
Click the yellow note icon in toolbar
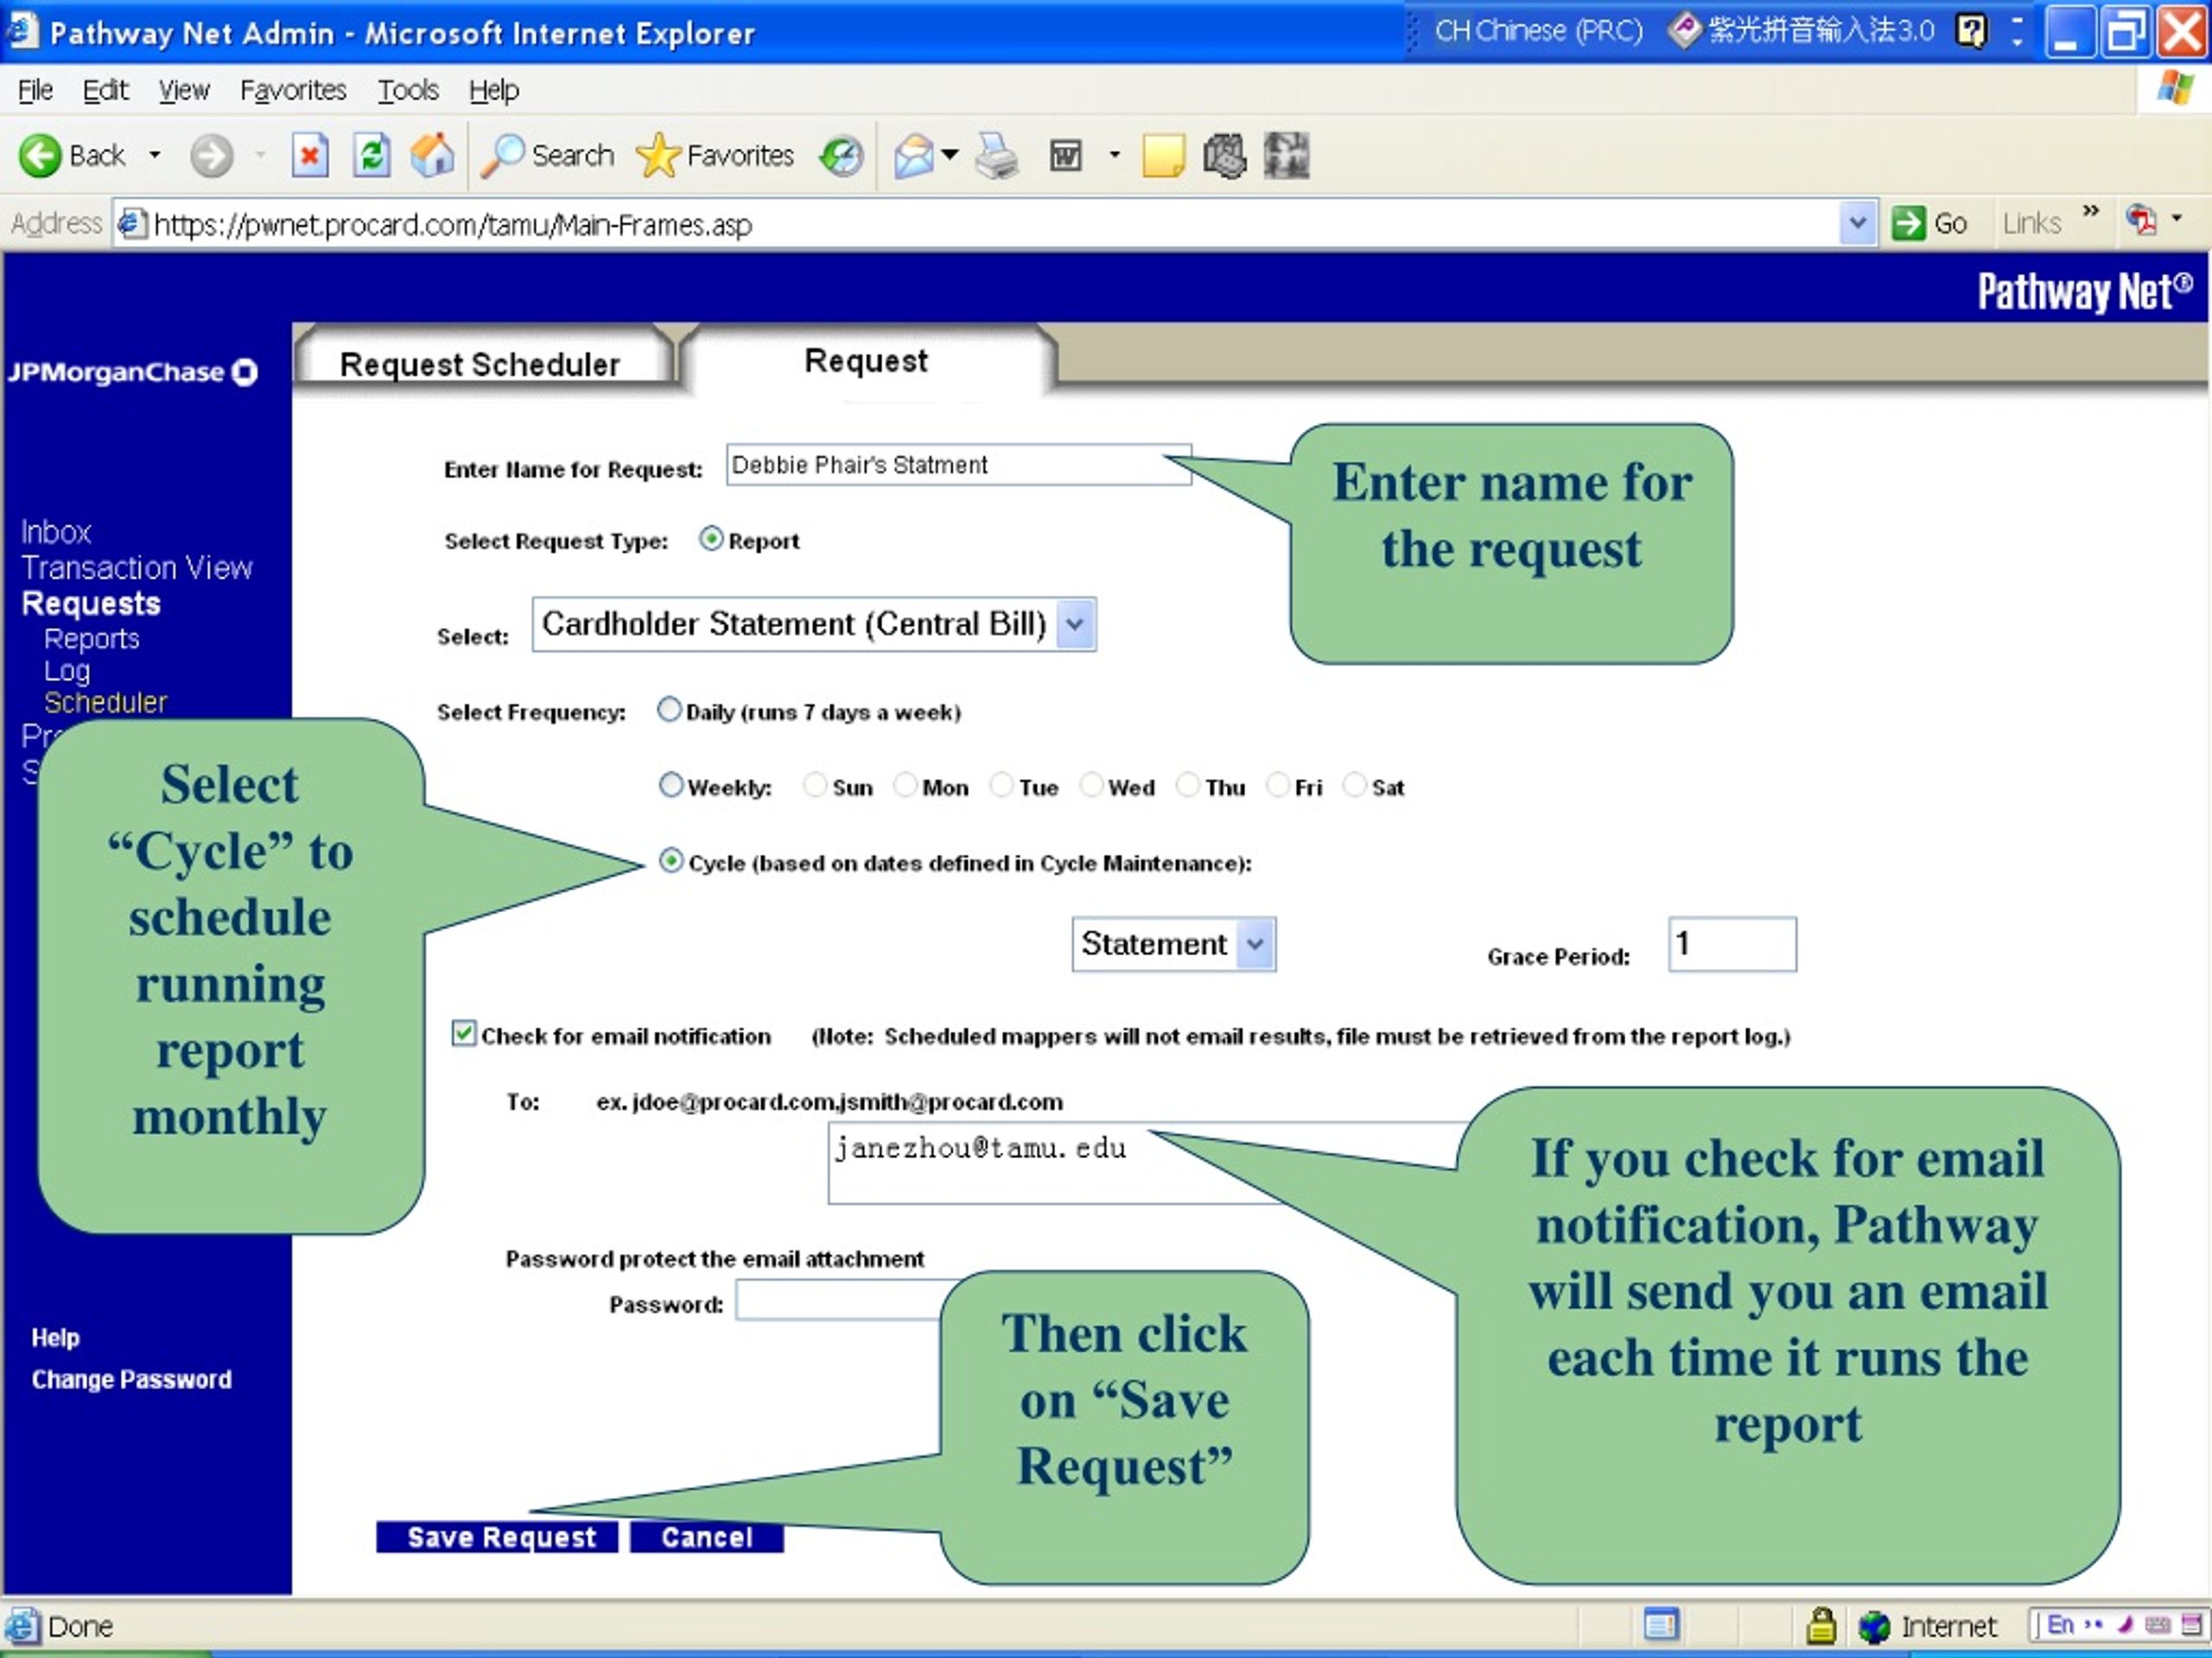pos(1163,156)
